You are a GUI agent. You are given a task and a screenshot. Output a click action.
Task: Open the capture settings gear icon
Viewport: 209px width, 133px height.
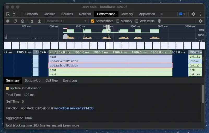200,21
